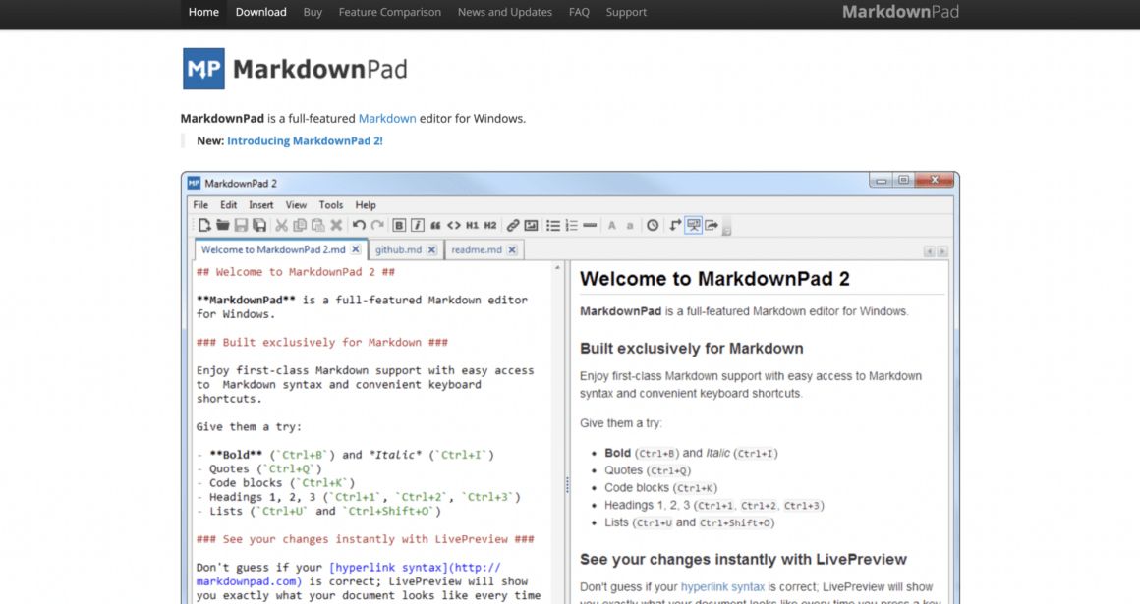Open the Edit menu
Image resolution: width=1140 pixels, height=604 pixels.
point(228,205)
